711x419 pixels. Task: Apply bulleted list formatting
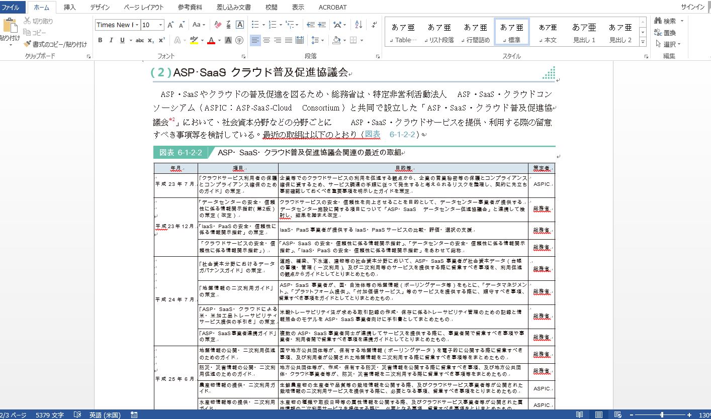(255, 25)
